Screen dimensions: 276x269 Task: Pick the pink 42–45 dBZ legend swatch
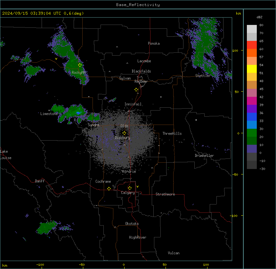click(x=252, y=93)
